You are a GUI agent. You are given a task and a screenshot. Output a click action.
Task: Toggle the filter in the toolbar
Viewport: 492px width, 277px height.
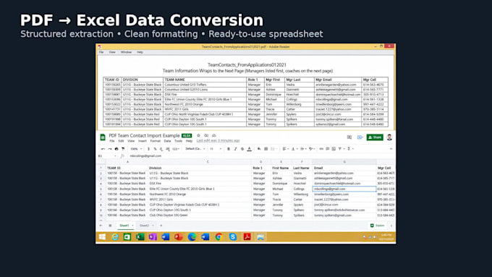pos(341,149)
